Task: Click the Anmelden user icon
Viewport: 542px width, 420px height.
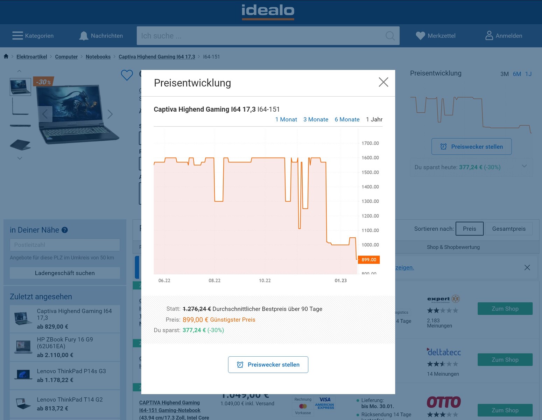Action: click(x=504, y=36)
